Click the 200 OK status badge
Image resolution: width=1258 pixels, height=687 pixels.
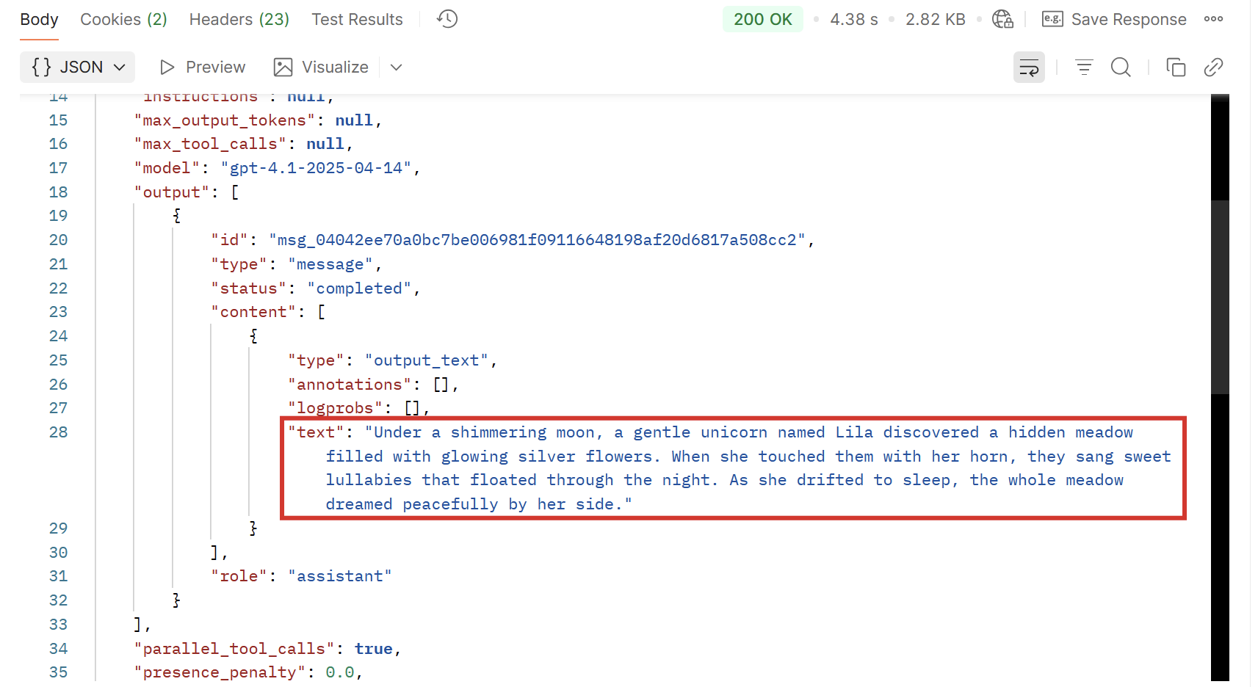(x=762, y=20)
